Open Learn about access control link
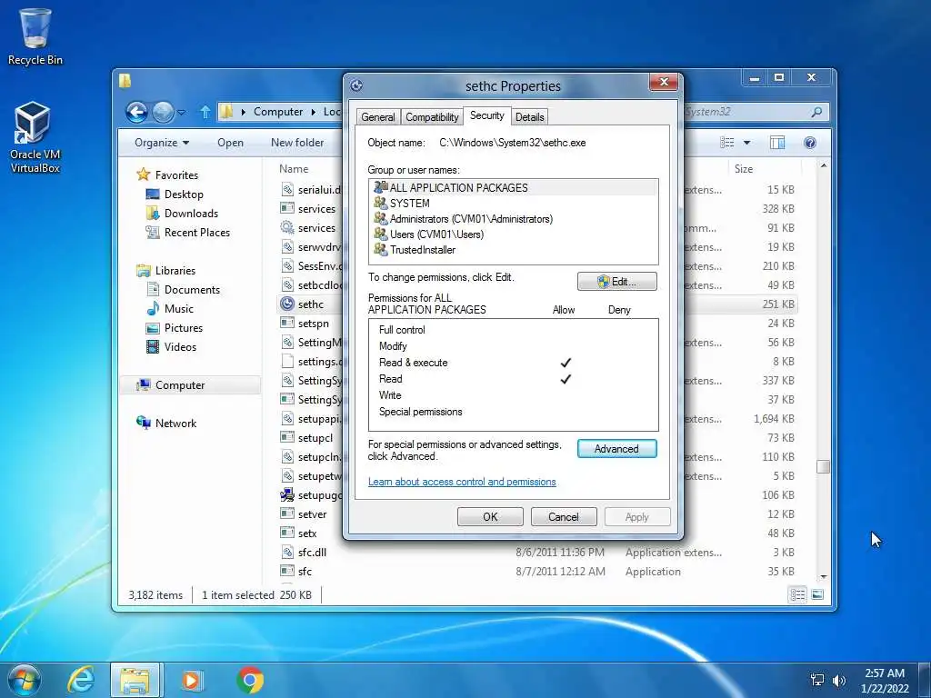 [462, 482]
